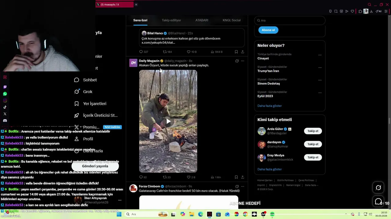Click the Abone ol subscribe button
391x219 pixels.
[x=268, y=30]
